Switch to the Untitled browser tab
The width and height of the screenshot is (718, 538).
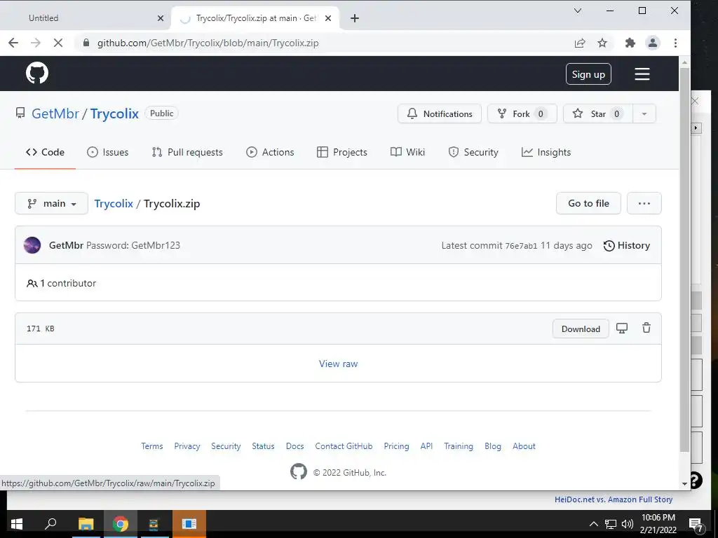coord(85,18)
